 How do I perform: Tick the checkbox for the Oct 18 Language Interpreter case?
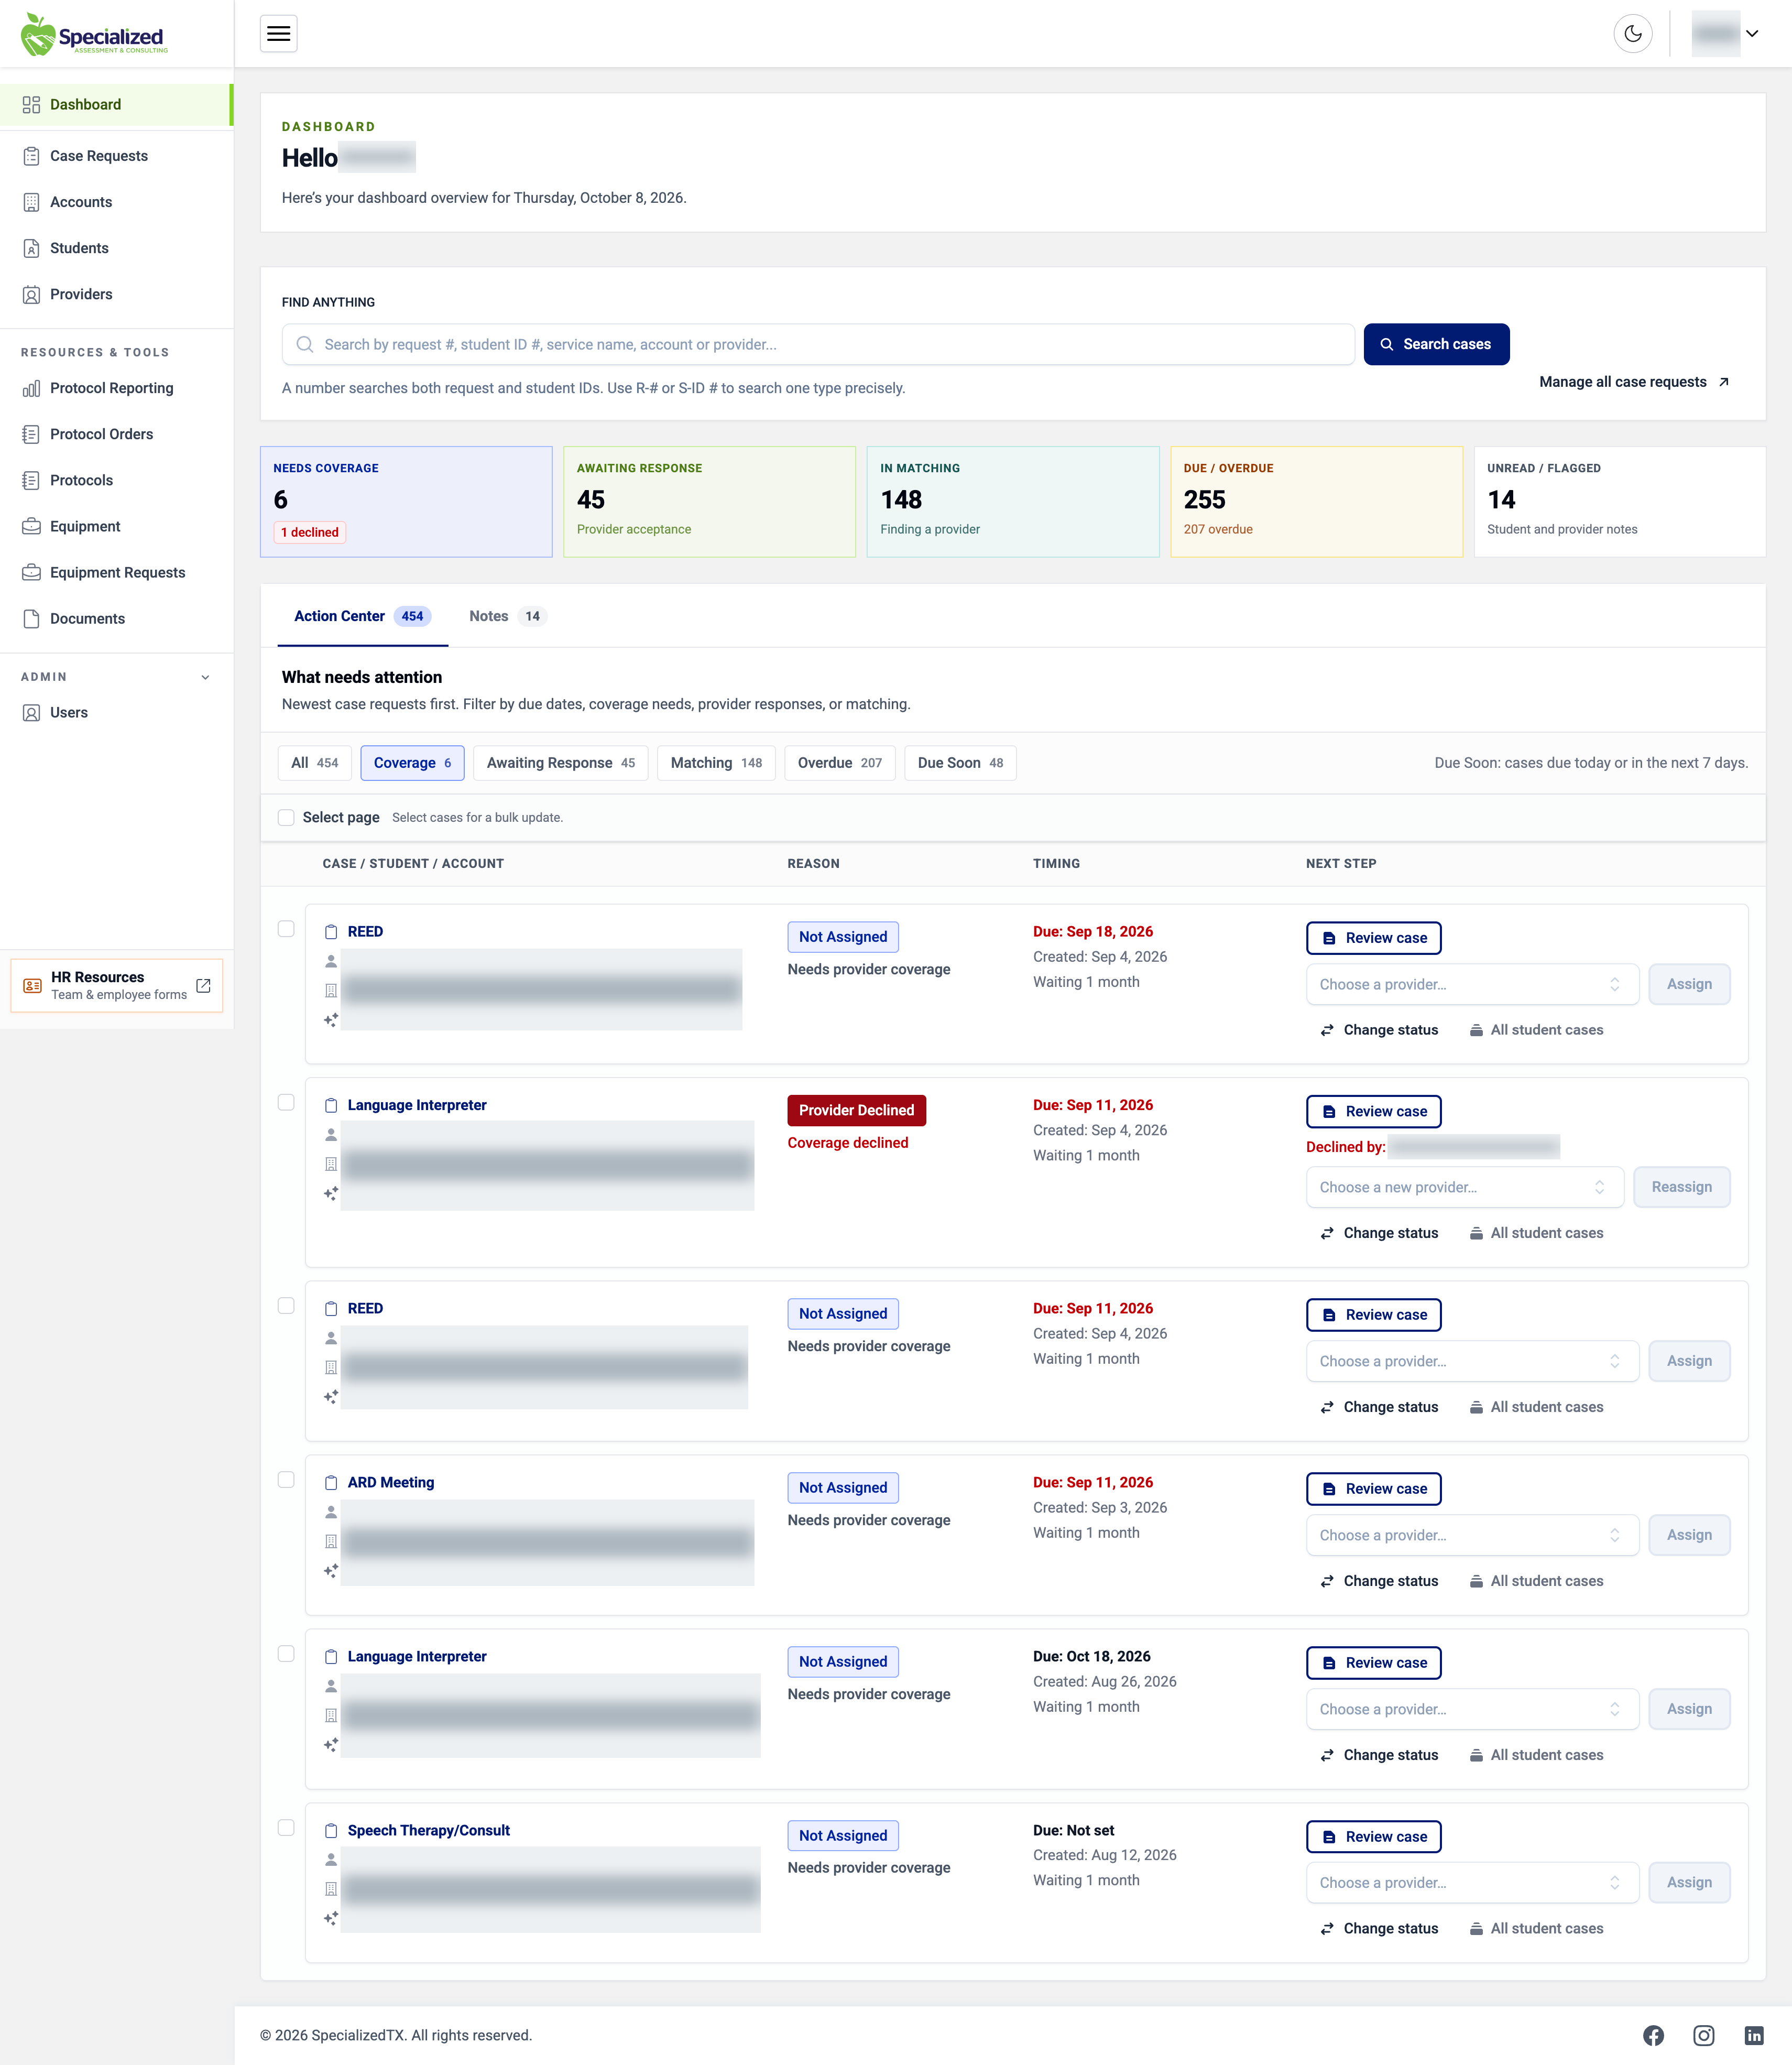[286, 1653]
